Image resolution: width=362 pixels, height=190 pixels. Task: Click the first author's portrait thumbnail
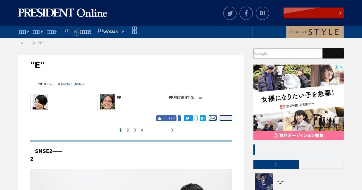[x=40, y=102]
